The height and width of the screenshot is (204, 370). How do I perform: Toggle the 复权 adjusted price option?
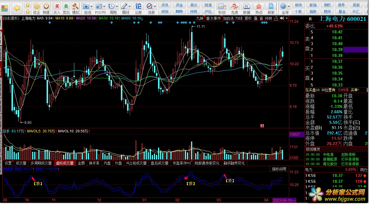coord(248,18)
